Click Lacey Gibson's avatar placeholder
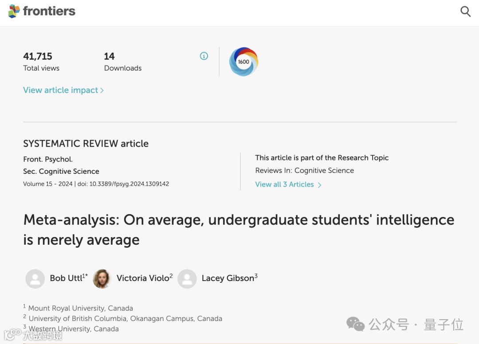The image size is (479, 344). click(187, 279)
